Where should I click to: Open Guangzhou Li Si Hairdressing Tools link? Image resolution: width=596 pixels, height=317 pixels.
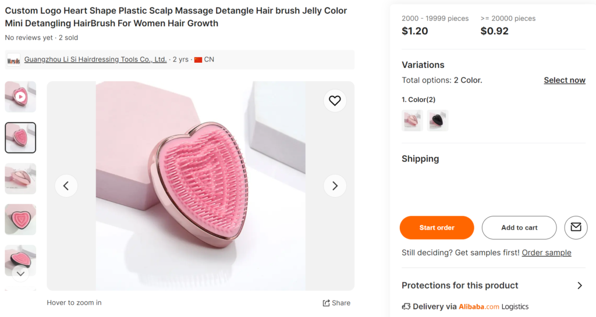point(95,59)
